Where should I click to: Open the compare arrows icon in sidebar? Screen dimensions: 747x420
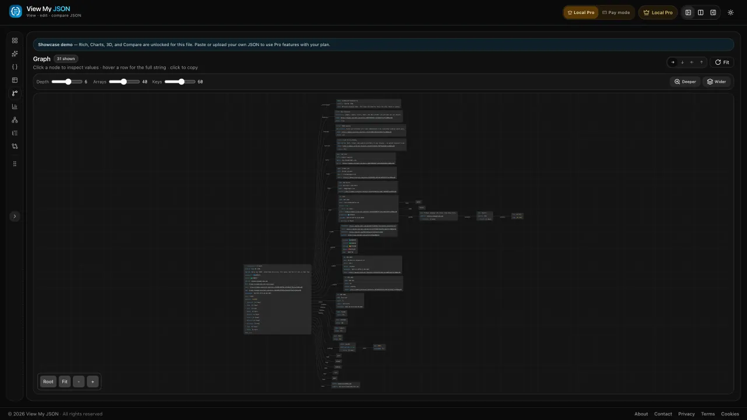[15, 146]
